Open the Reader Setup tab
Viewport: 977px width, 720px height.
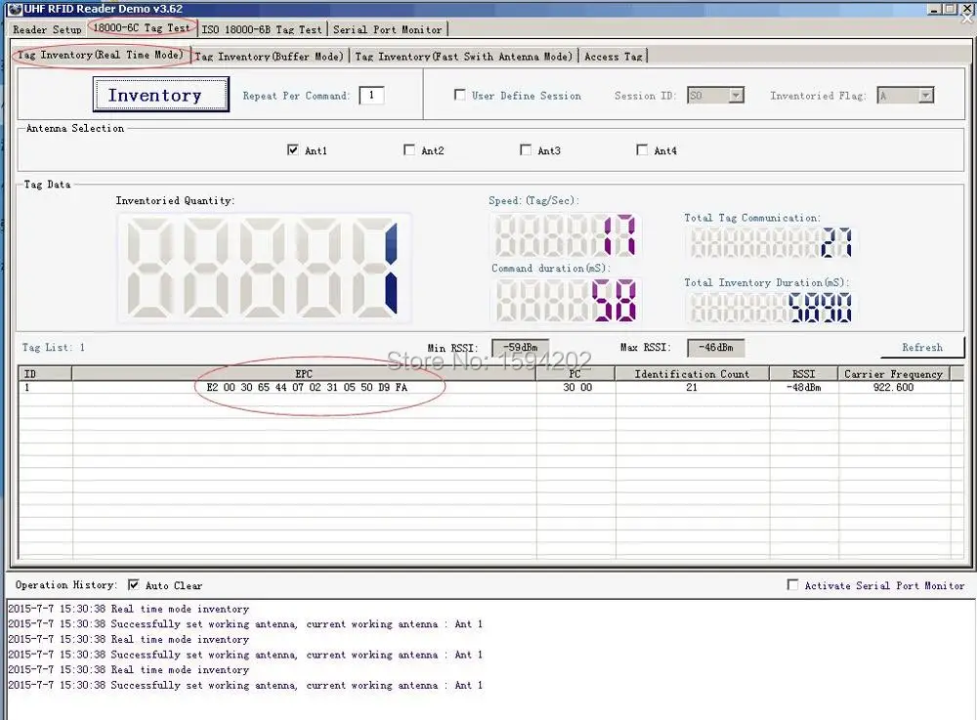tap(47, 29)
